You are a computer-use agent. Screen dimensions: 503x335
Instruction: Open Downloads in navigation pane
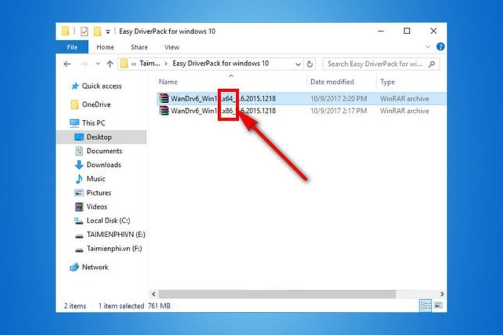click(104, 165)
